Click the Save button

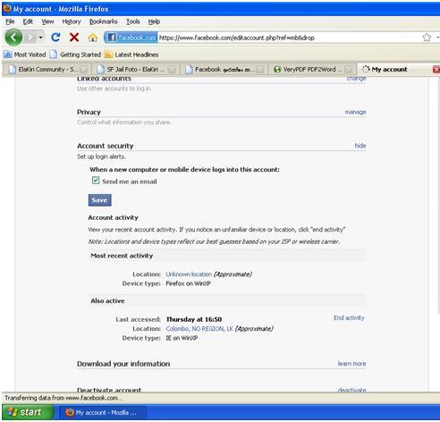(x=99, y=200)
